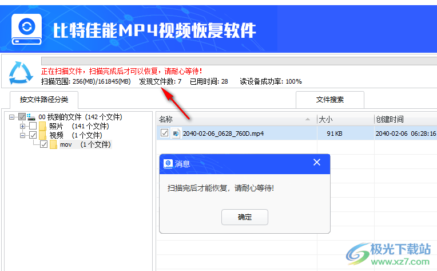Click the 消息 dialog title icon
The height and width of the screenshot is (271, 437).
pos(168,163)
